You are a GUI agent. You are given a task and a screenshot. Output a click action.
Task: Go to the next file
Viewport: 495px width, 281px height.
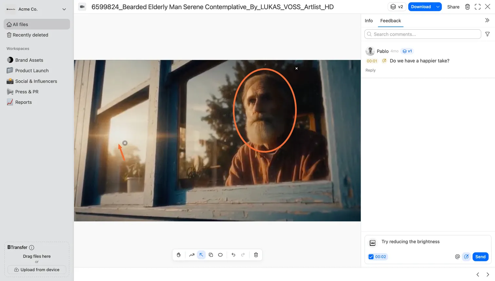(487, 274)
